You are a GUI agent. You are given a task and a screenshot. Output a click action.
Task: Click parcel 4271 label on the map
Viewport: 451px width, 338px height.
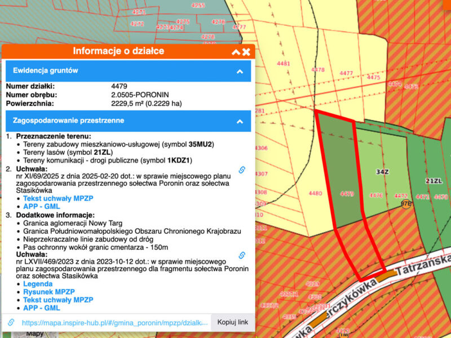pos(139,12)
